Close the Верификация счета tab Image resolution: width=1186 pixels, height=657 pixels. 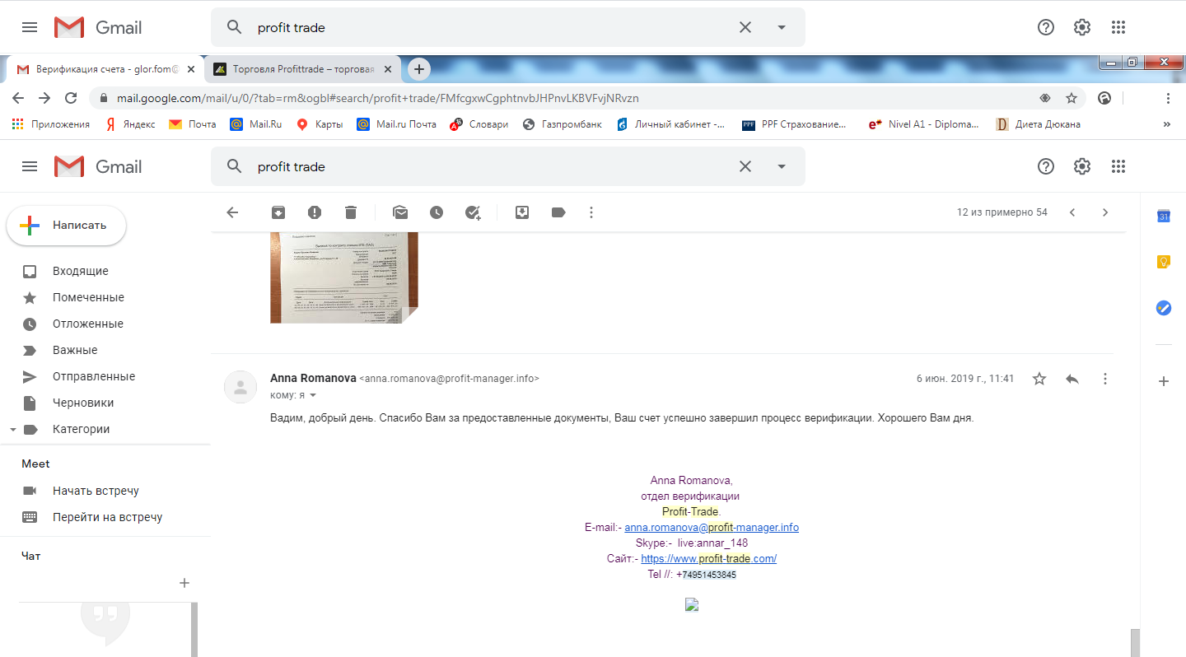tap(191, 70)
